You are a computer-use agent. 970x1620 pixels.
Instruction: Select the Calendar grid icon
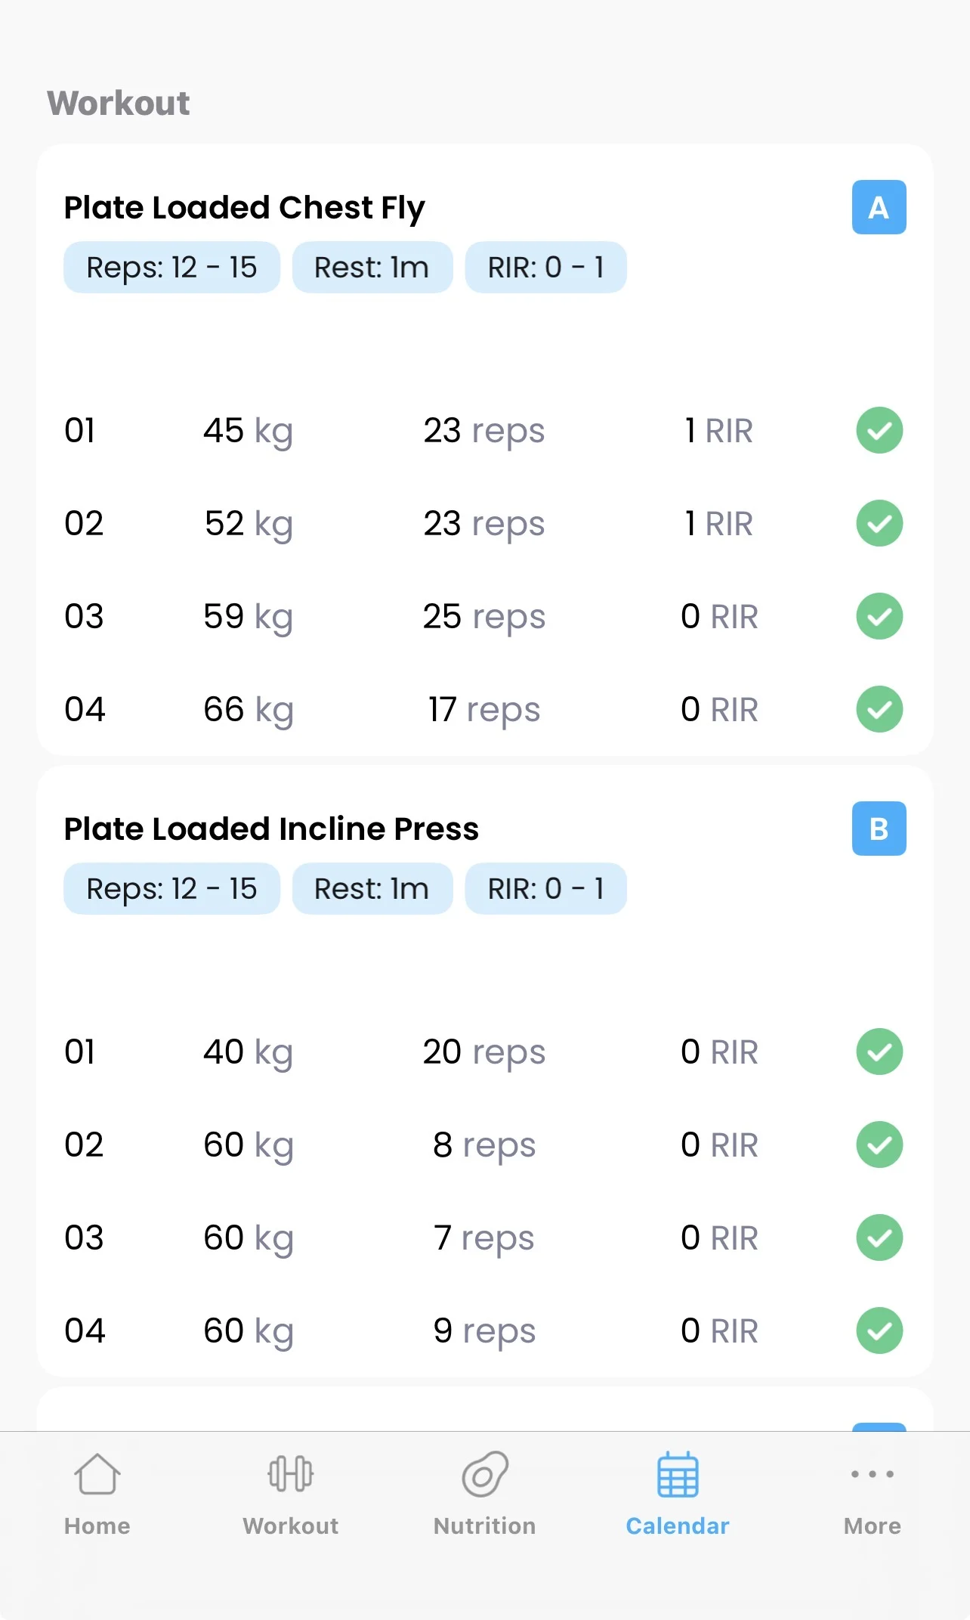(x=678, y=1475)
